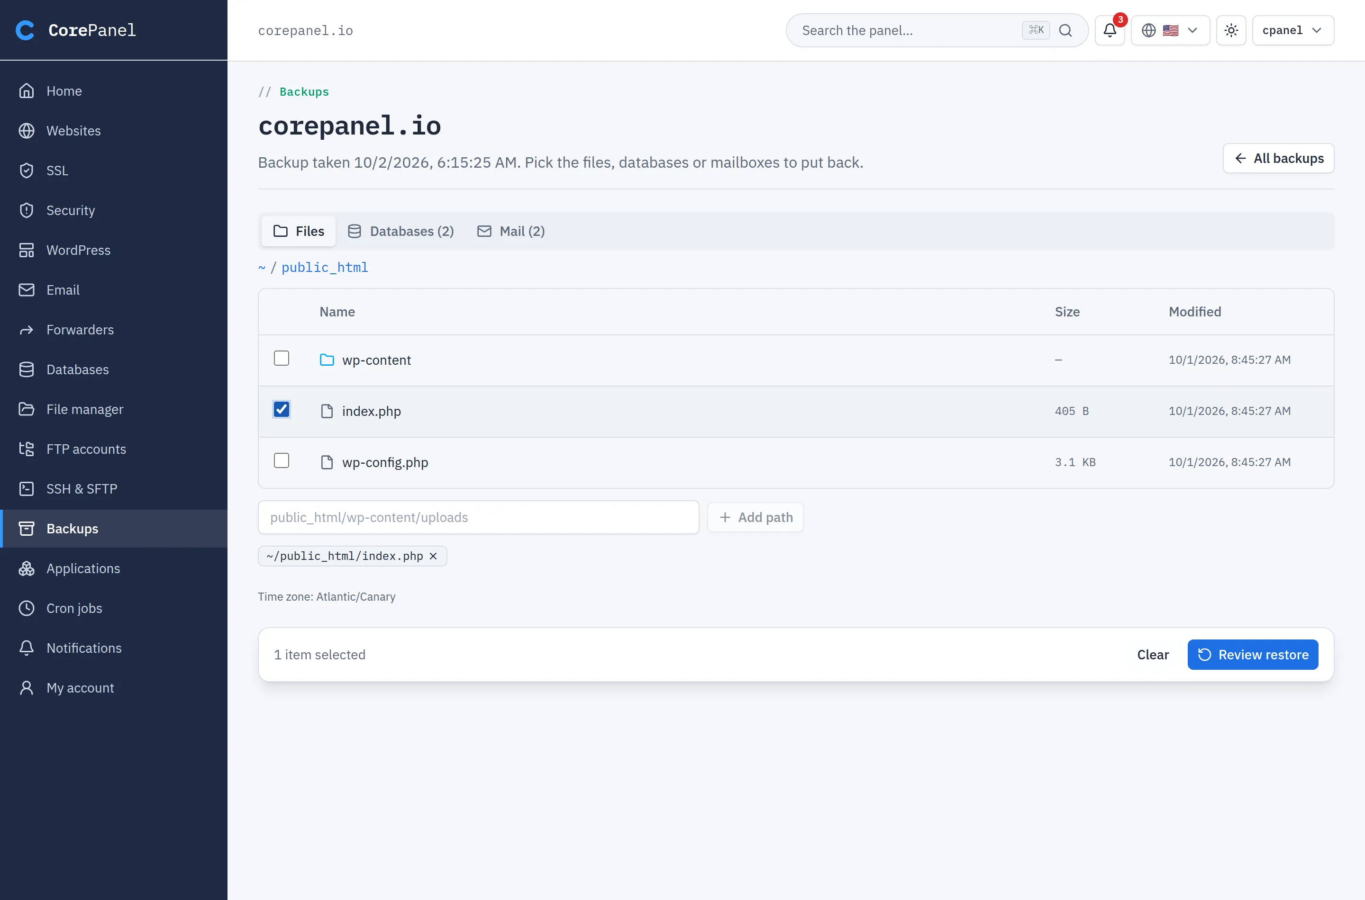This screenshot has height=900, width=1365.
Task: Go to Home in sidebar
Action: 114,90
